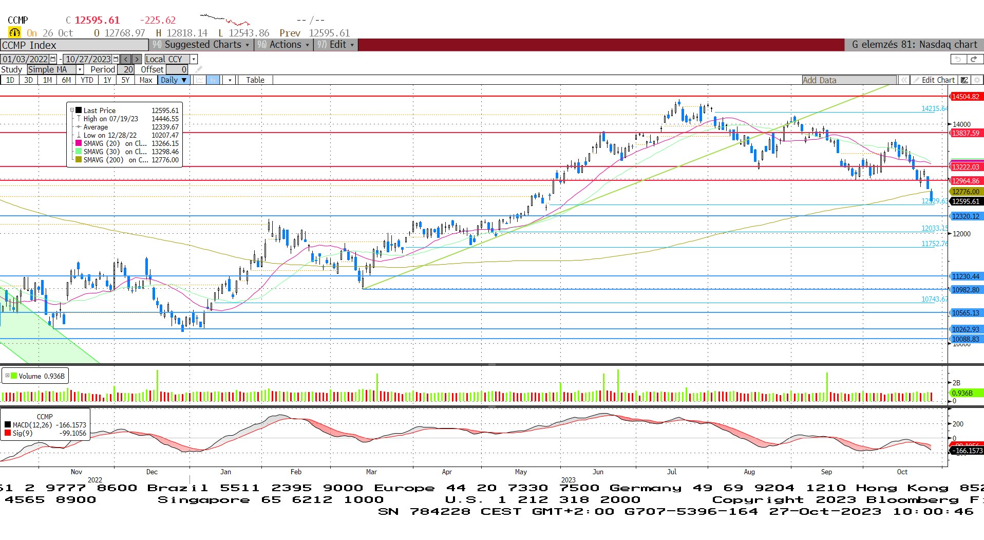Click the 12964.86 red price level label
The width and height of the screenshot is (984, 540).
(966, 181)
